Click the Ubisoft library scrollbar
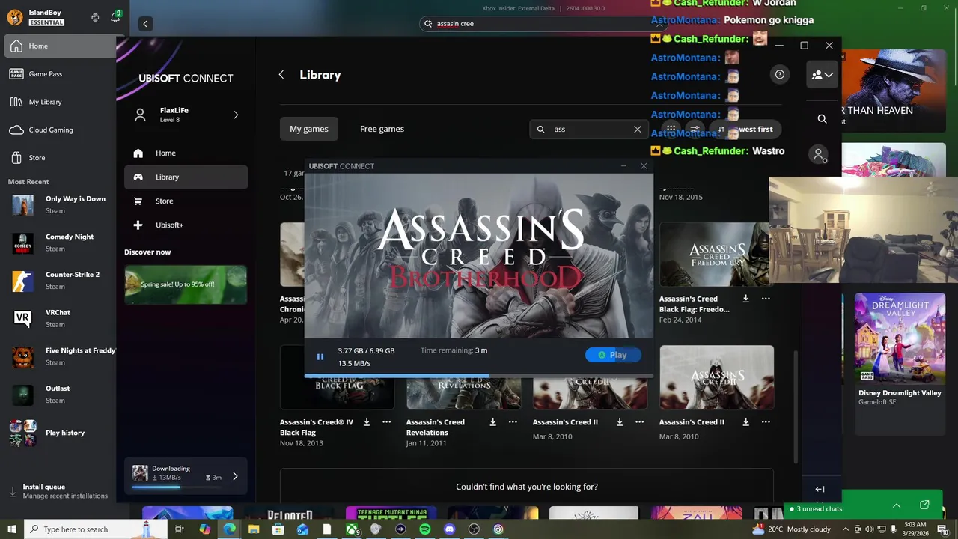 [x=795, y=406]
